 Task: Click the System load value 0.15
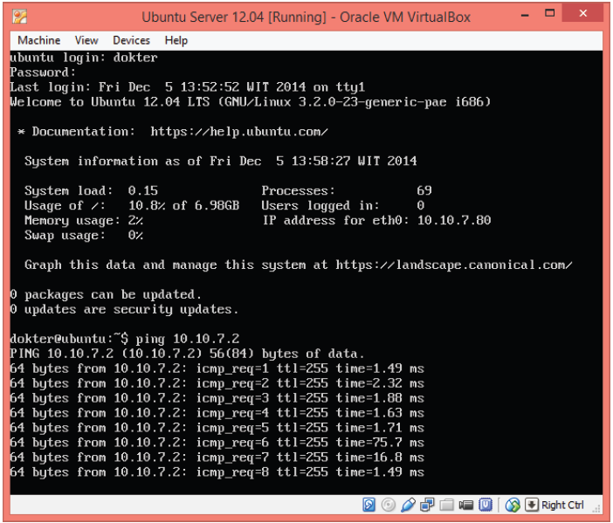pos(142,190)
